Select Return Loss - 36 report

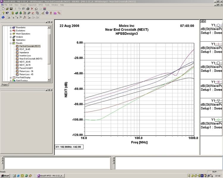(x=26, y=71)
